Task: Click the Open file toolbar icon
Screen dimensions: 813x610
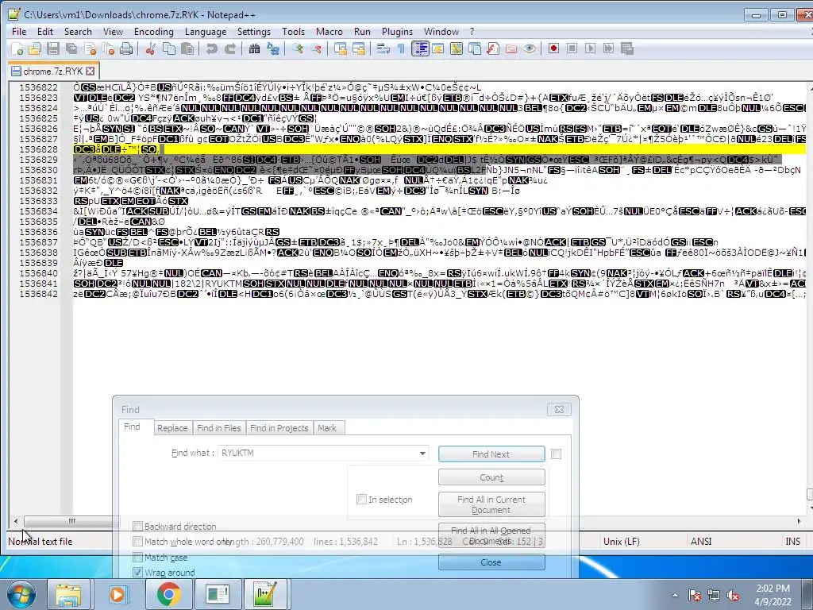Action: click(35, 48)
